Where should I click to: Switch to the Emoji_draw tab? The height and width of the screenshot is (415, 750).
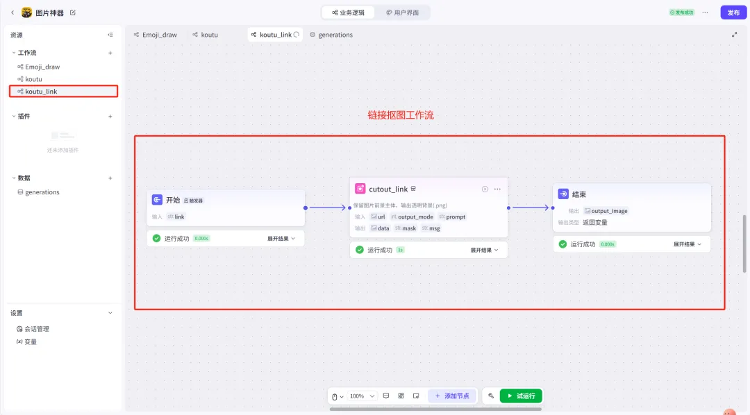point(155,35)
